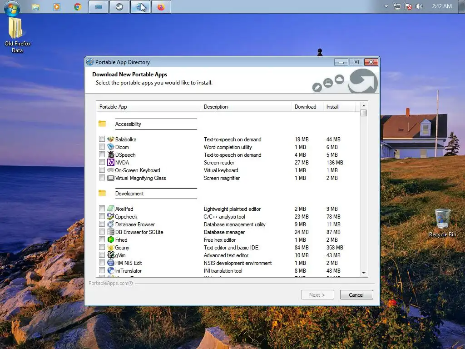The image size is (465, 349).
Task: Check the gVim checkbox
Action: (102, 254)
